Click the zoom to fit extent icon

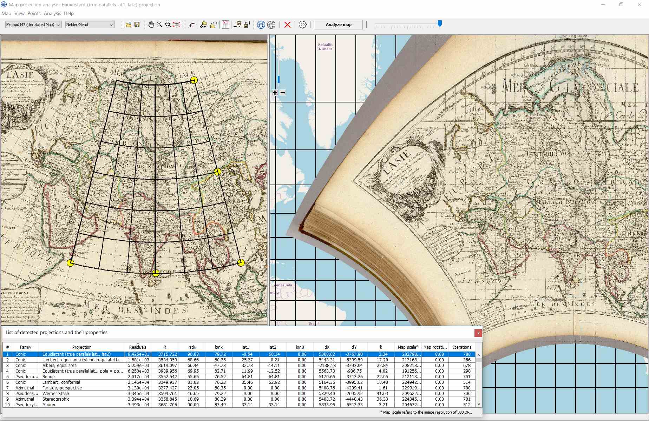pyautogui.click(x=177, y=25)
